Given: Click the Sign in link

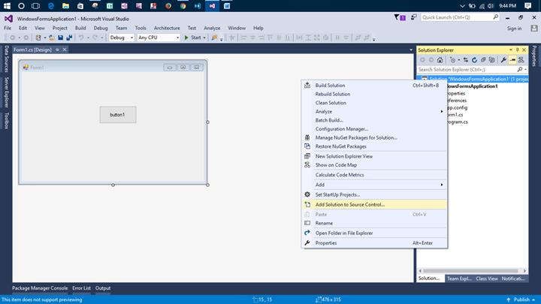Looking at the screenshot, I should click(x=514, y=28).
